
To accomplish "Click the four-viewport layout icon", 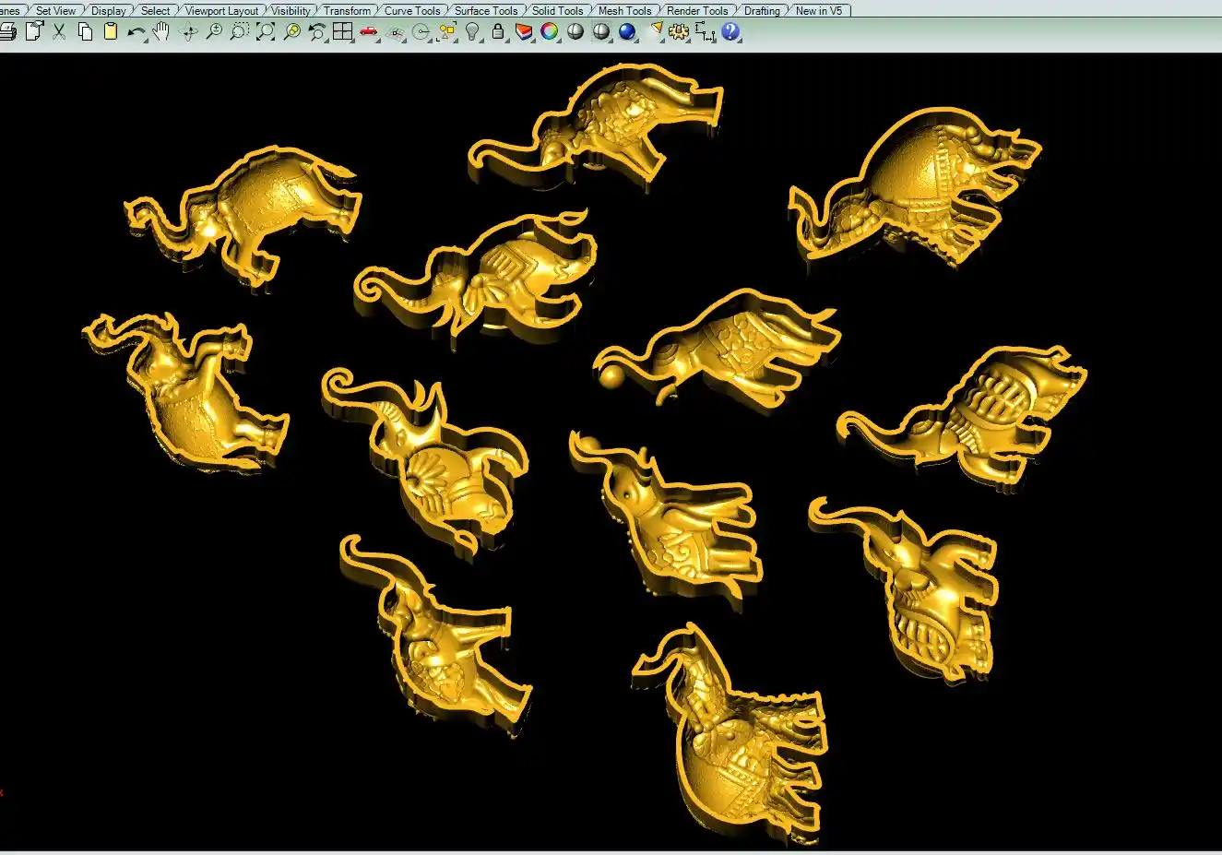I will (343, 32).
